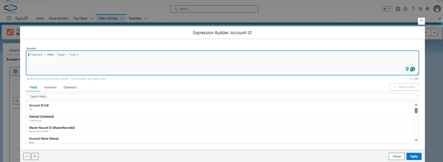
Task: Click the plus zoom-in button at dialog bottom
Action: [35, 156]
